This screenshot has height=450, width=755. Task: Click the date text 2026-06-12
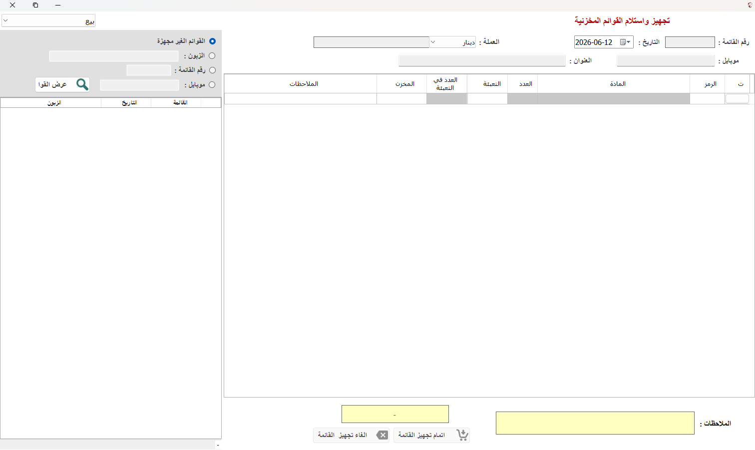pos(594,42)
